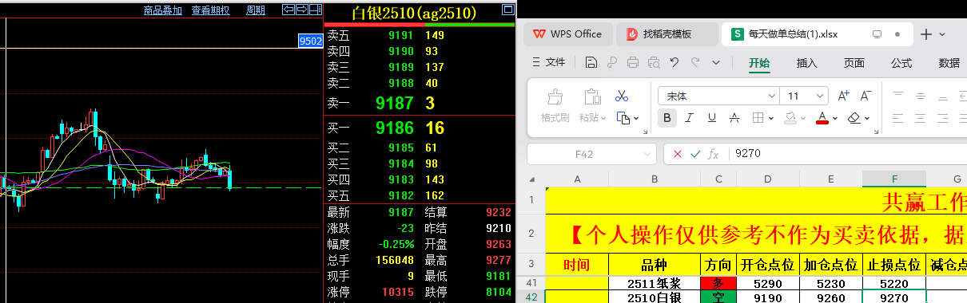Switch to the 找稻壳模板 tab

click(x=667, y=34)
